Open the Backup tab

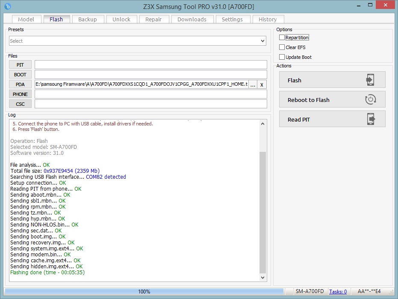pos(88,19)
